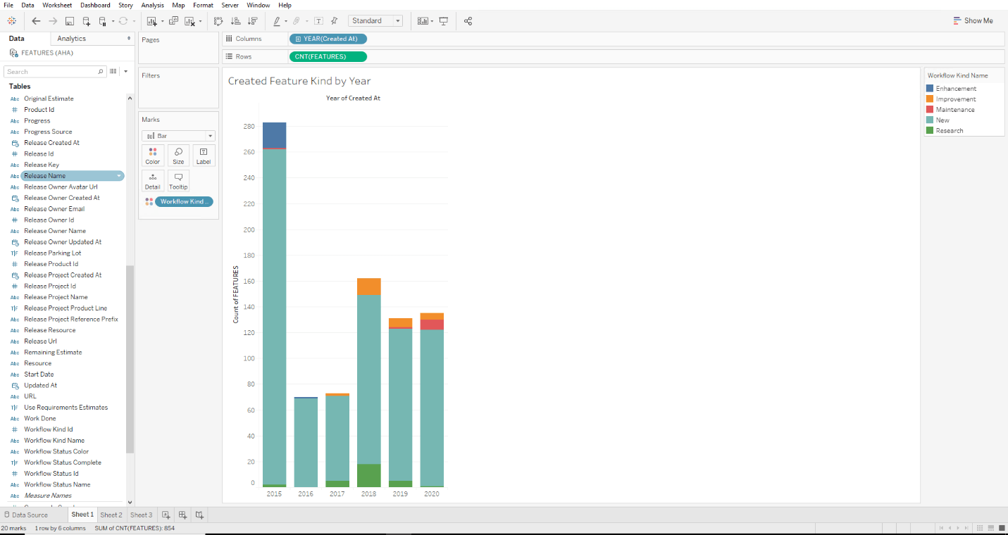Click the Label card in Marks
The width and height of the screenshot is (1008, 535).
pyautogui.click(x=204, y=156)
